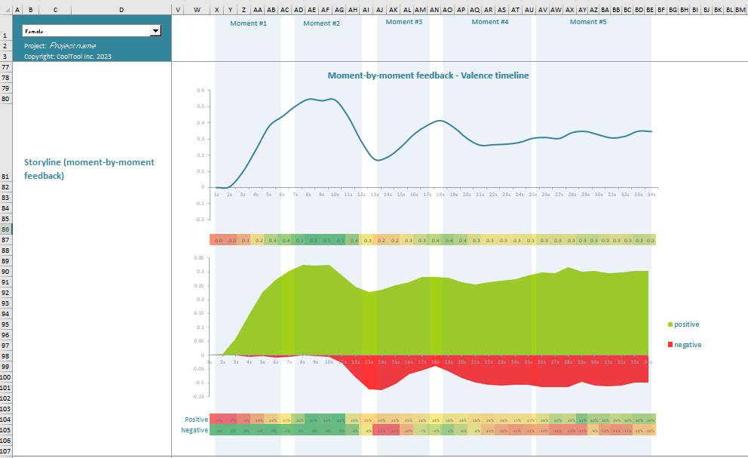748x458 pixels.
Task: Click the Moment #1 label
Action: [x=249, y=23]
